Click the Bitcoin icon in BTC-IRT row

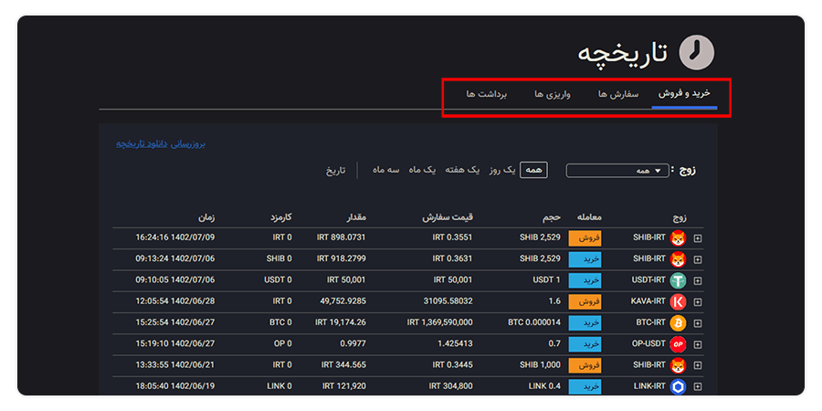678,322
